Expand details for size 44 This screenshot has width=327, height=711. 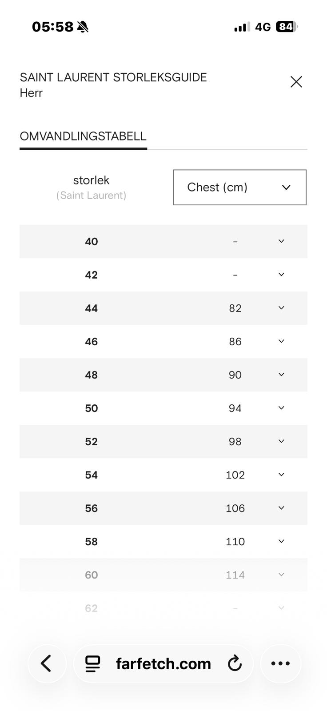pos(281,308)
